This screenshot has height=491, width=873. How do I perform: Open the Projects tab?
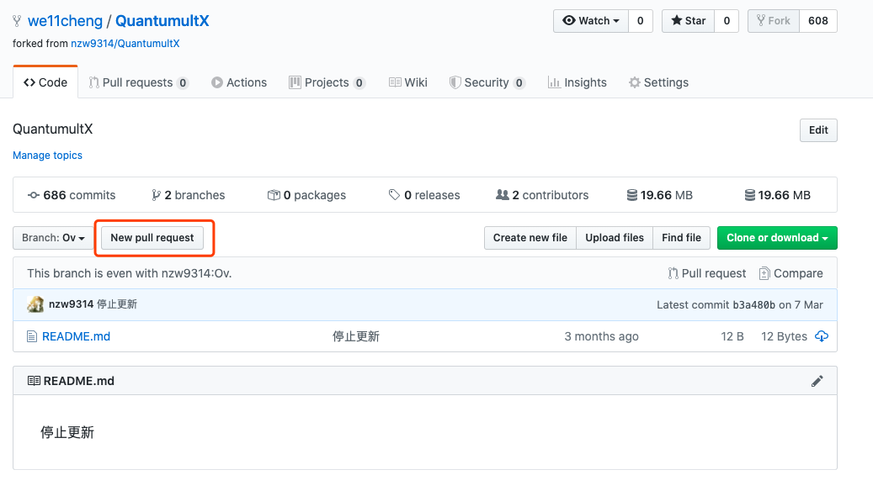click(327, 82)
